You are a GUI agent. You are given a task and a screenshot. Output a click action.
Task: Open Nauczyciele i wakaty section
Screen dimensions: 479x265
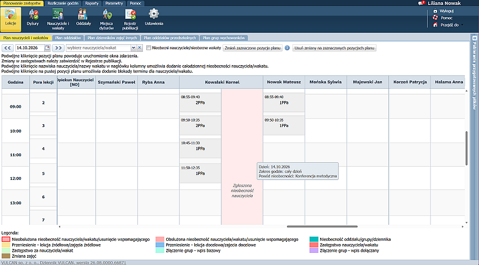pyautogui.click(x=58, y=19)
